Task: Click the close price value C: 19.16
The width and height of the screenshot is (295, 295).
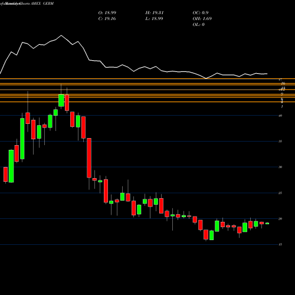Action: (107, 19)
